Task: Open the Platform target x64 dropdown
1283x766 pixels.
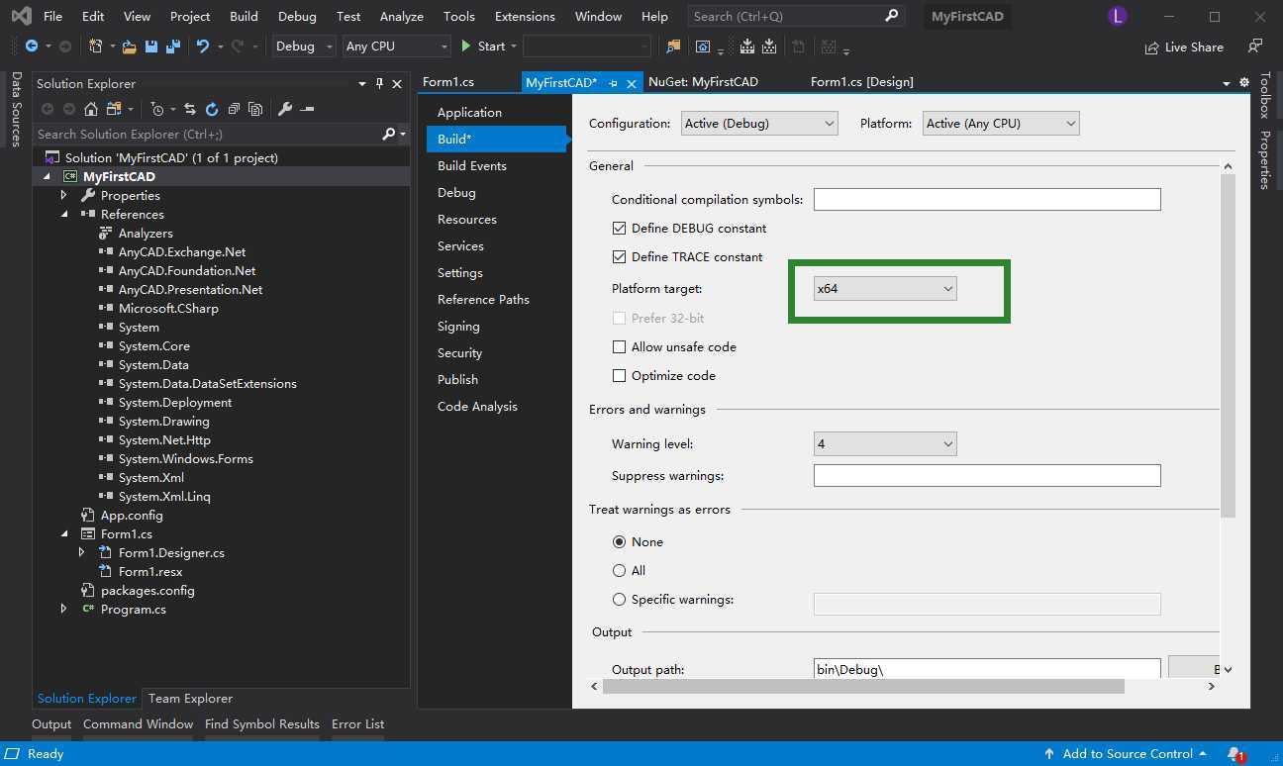Action: point(885,288)
